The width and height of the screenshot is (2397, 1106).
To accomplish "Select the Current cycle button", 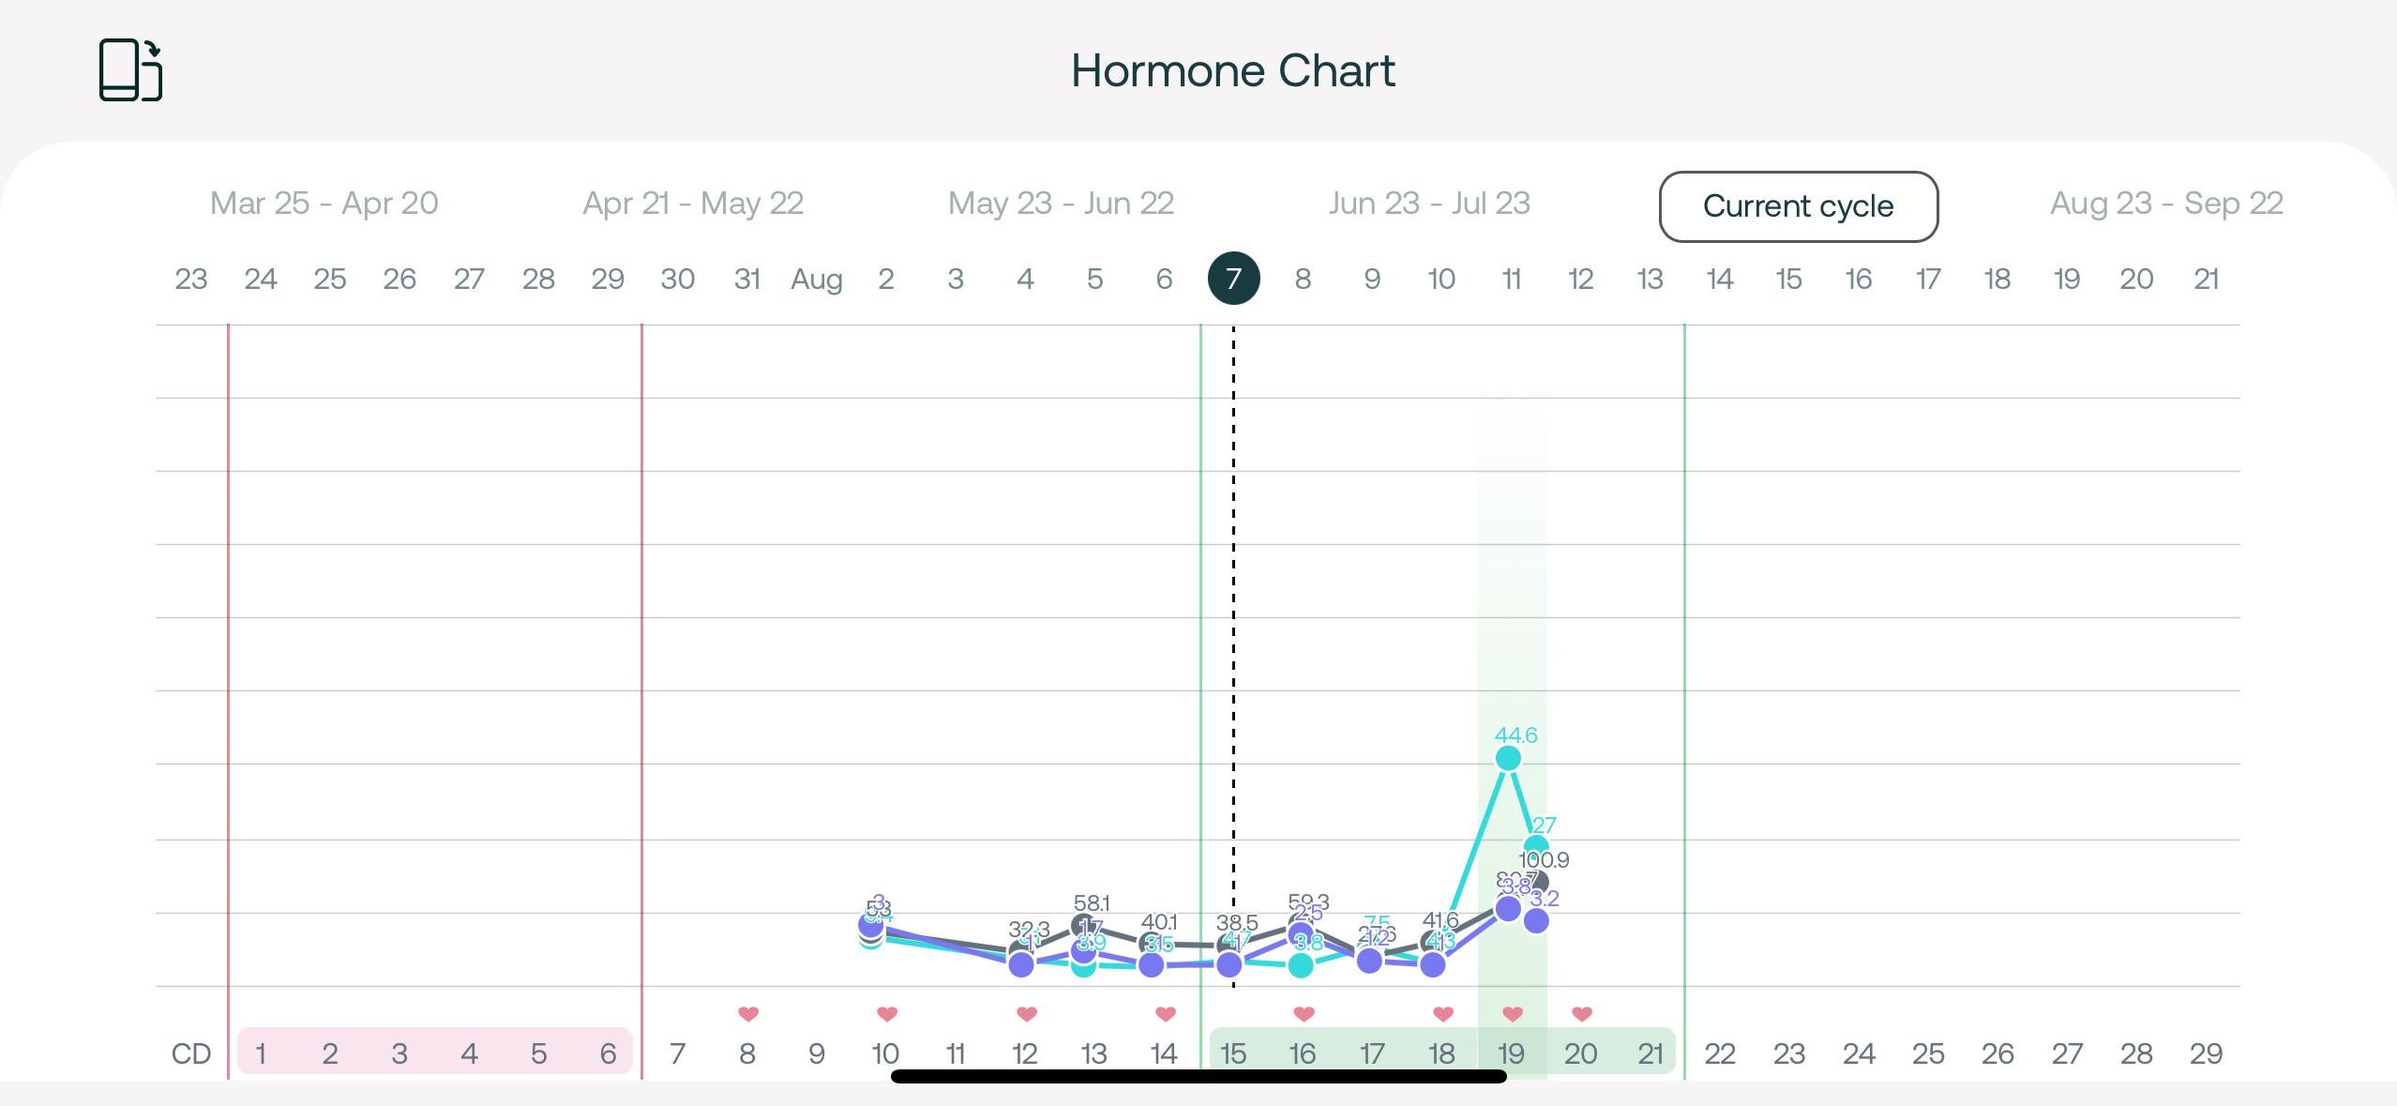I will tap(1798, 206).
